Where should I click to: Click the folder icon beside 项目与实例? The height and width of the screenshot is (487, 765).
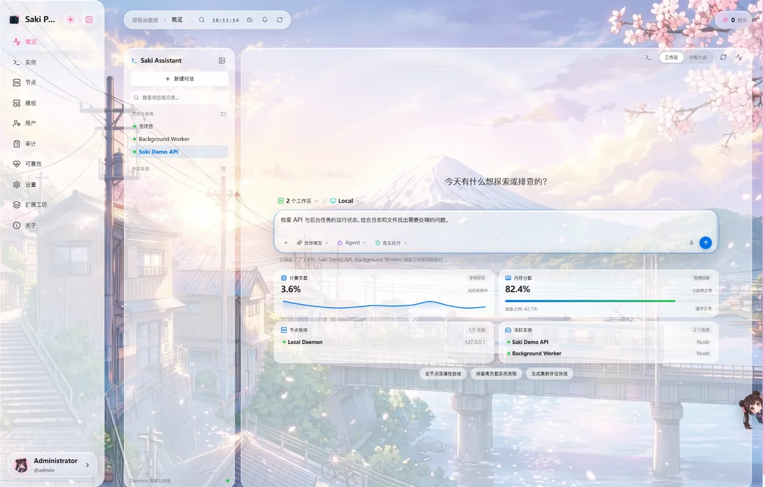point(223,114)
